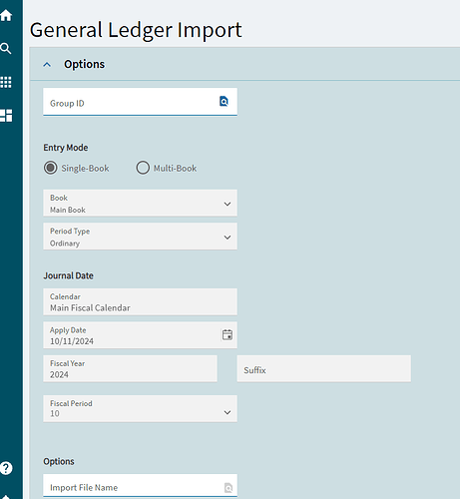Open the dashboard tiles icon in sidebar
Screen dimensions: 460x499
tap(6, 116)
